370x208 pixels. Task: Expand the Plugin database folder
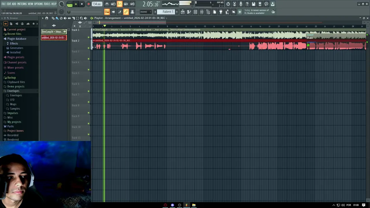(x=17, y=39)
